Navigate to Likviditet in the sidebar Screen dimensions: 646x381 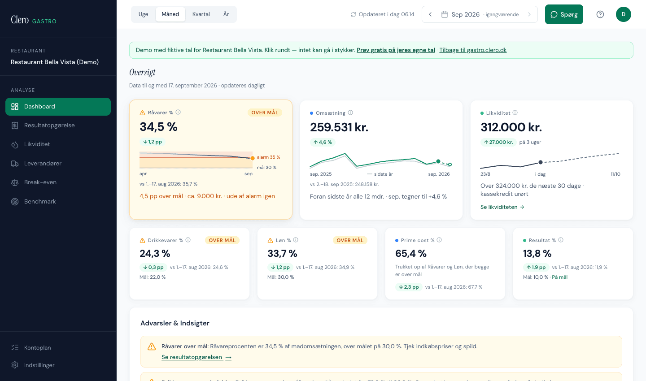58,144
